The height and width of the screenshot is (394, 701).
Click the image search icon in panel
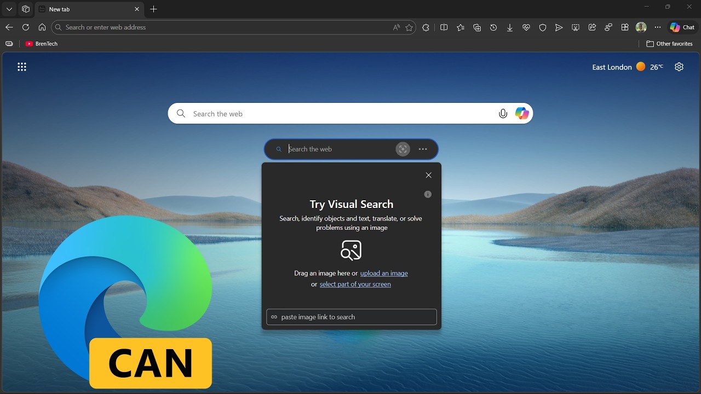coord(351,250)
